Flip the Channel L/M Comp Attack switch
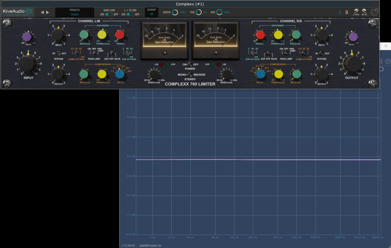This screenshot has width=391, height=248. pos(76,53)
